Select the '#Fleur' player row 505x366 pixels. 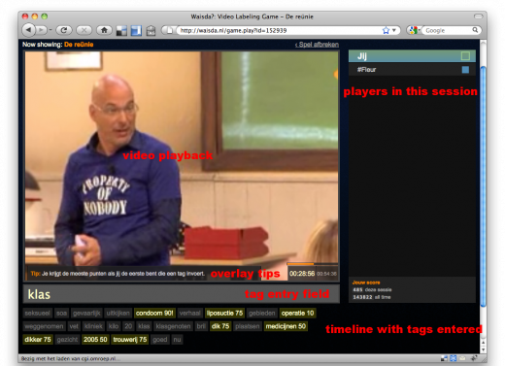point(412,70)
